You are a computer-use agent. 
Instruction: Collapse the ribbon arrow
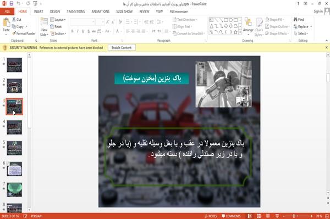click(326, 40)
